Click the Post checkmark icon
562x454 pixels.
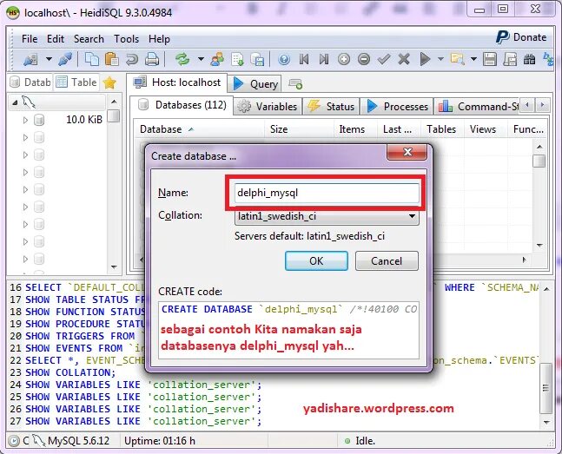click(384, 59)
